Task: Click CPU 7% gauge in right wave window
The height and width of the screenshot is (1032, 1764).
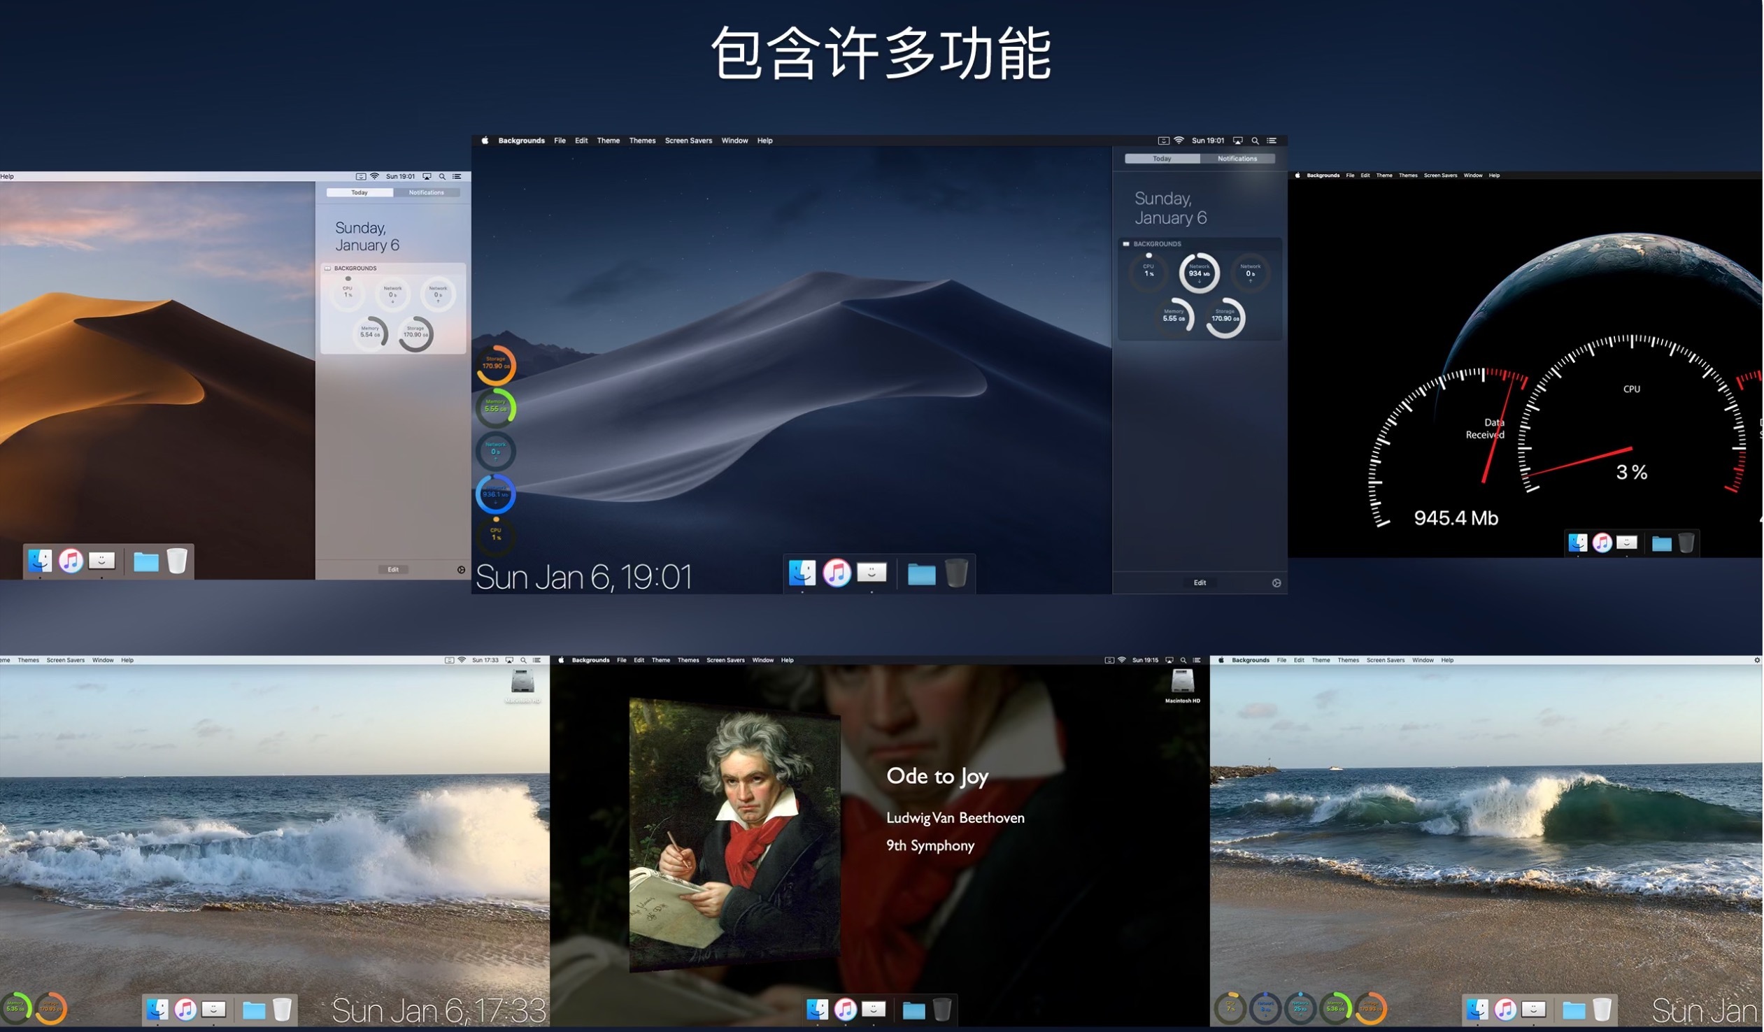Action: tap(1230, 1008)
